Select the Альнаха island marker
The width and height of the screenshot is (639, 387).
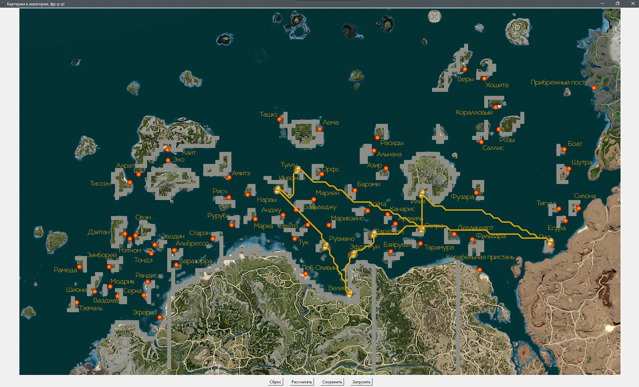point(374,151)
